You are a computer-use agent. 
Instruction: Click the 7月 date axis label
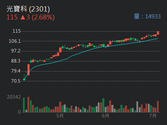pyautogui.click(x=153, y=116)
